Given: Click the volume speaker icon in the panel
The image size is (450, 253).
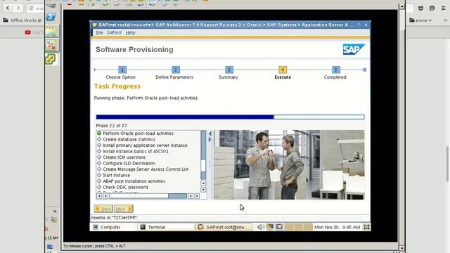Looking at the screenshot, I should [x=261, y=227].
